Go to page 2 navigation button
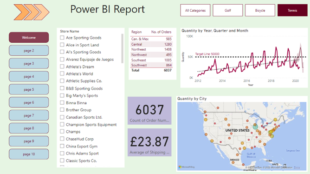310x174 pixels. (29, 51)
